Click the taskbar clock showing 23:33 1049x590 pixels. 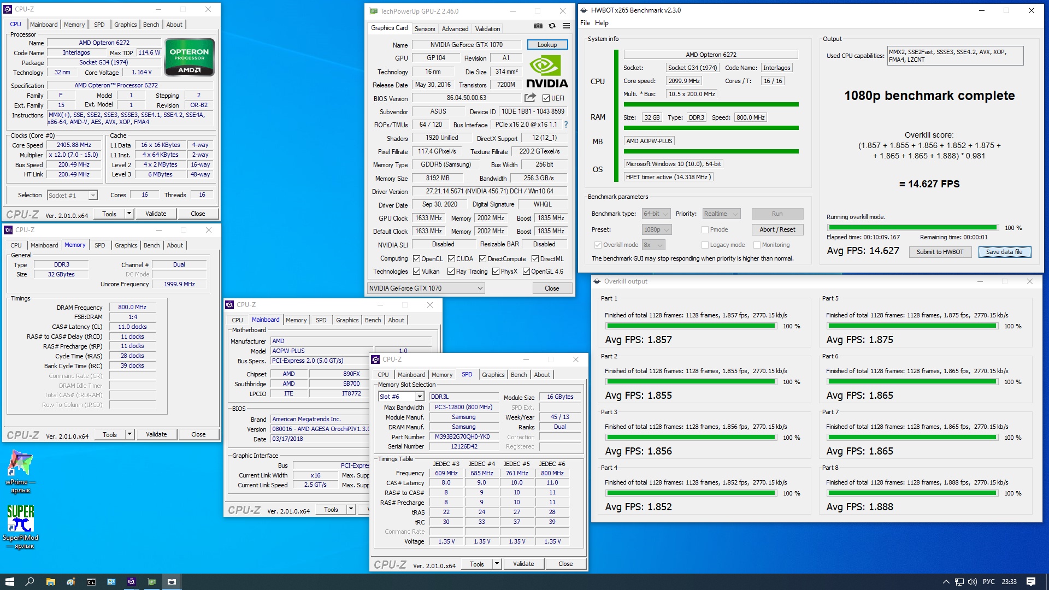1009,582
